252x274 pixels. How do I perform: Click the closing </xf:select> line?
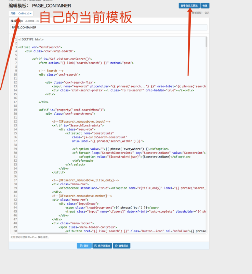point(75,164)
